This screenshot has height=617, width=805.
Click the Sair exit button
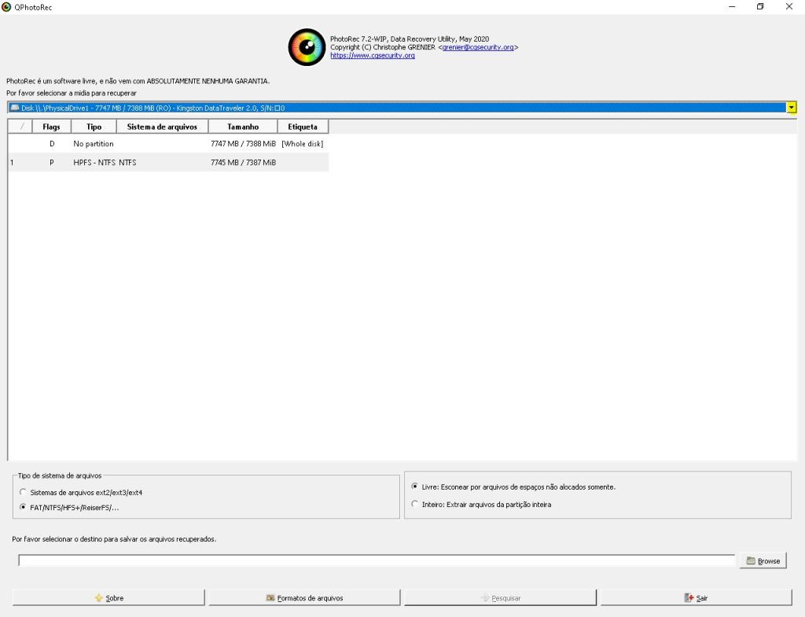click(696, 598)
